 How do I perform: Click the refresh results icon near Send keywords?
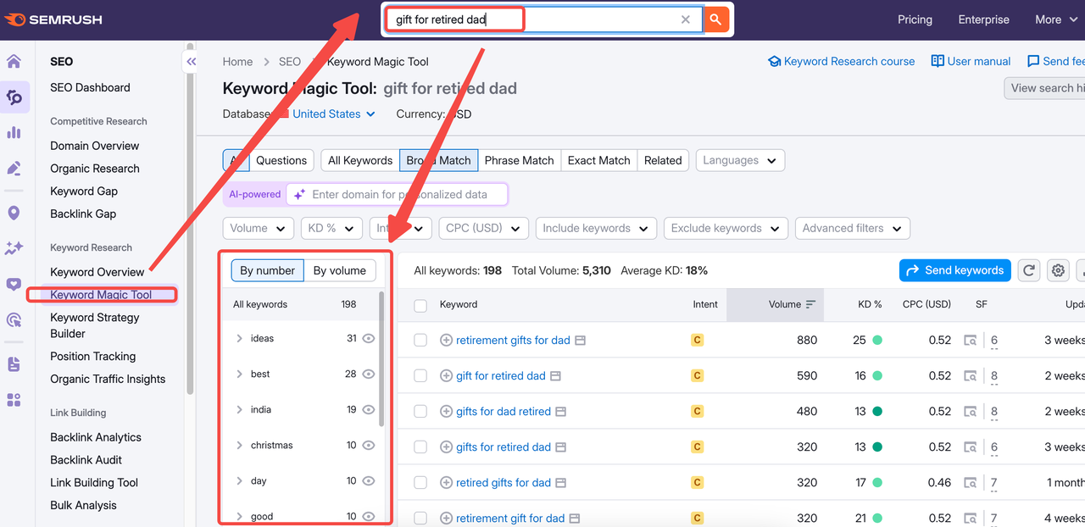(x=1028, y=270)
